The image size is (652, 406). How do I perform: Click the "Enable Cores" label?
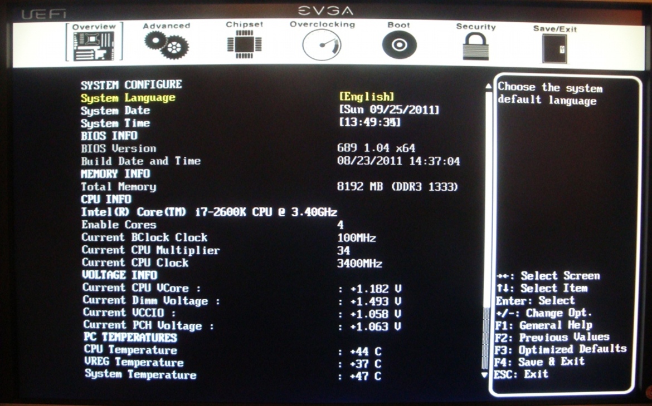click(119, 225)
